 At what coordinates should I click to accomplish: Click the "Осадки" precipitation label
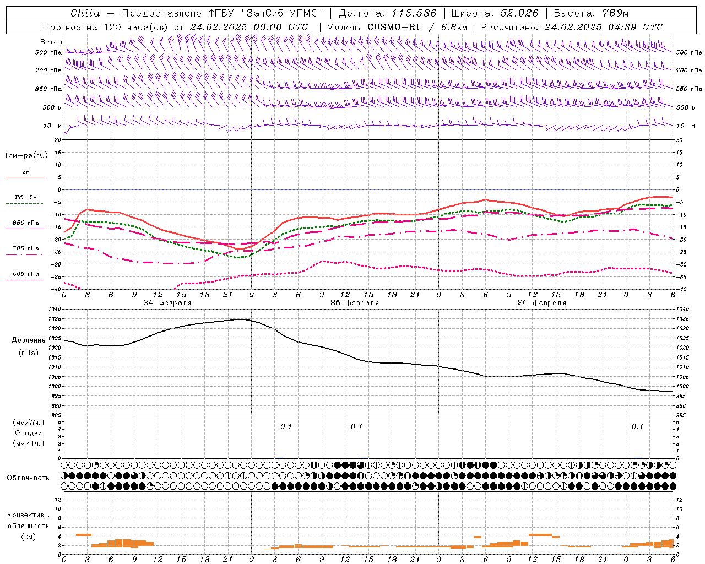click(29, 433)
